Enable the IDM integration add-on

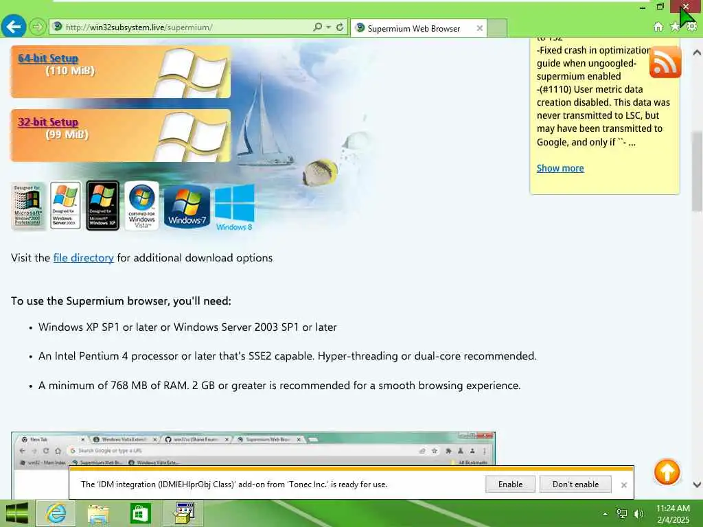(x=510, y=484)
